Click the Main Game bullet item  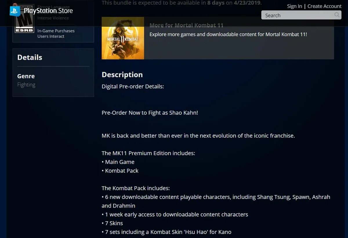[118, 162]
